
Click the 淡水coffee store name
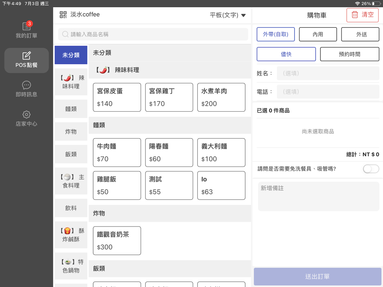click(85, 15)
